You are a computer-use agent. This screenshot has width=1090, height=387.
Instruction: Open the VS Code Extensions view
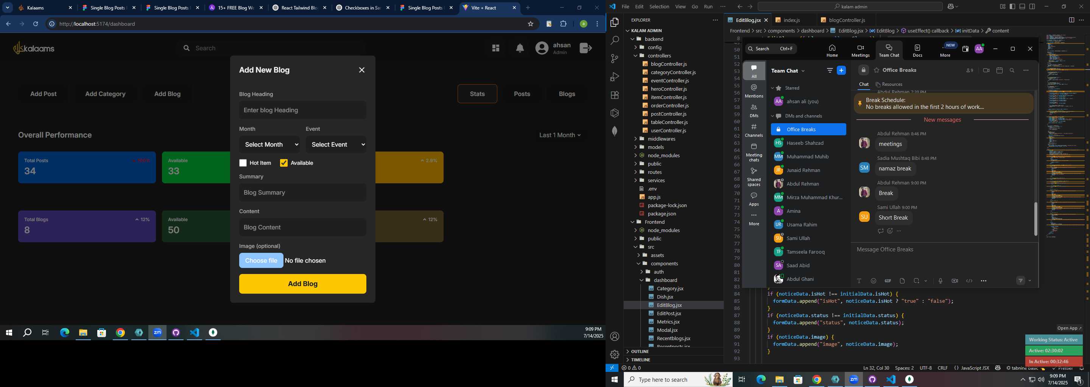[x=614, y=95]
